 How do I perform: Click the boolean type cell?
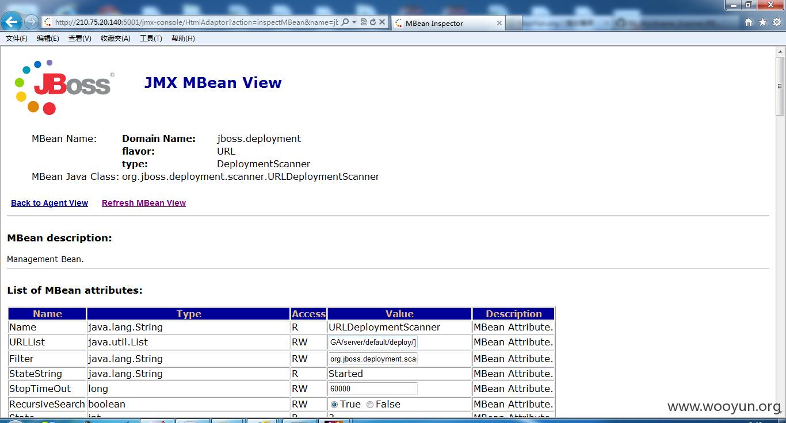(x=189, y=404)
